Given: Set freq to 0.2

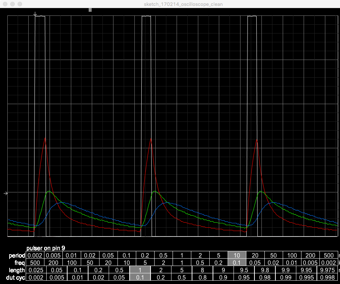Looking at the screenshot, I should tap(218, 263).
